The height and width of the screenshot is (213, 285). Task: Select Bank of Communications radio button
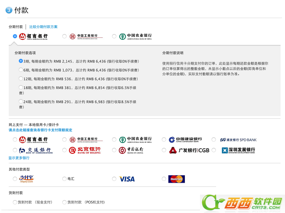tap(15, 150)
